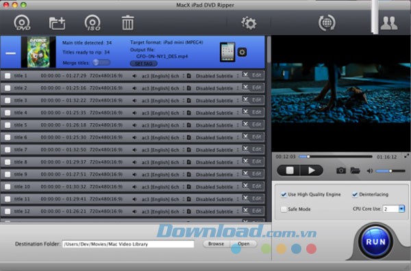Open subtitle selector for title 2
411x271 pixels.
(217, 88)
